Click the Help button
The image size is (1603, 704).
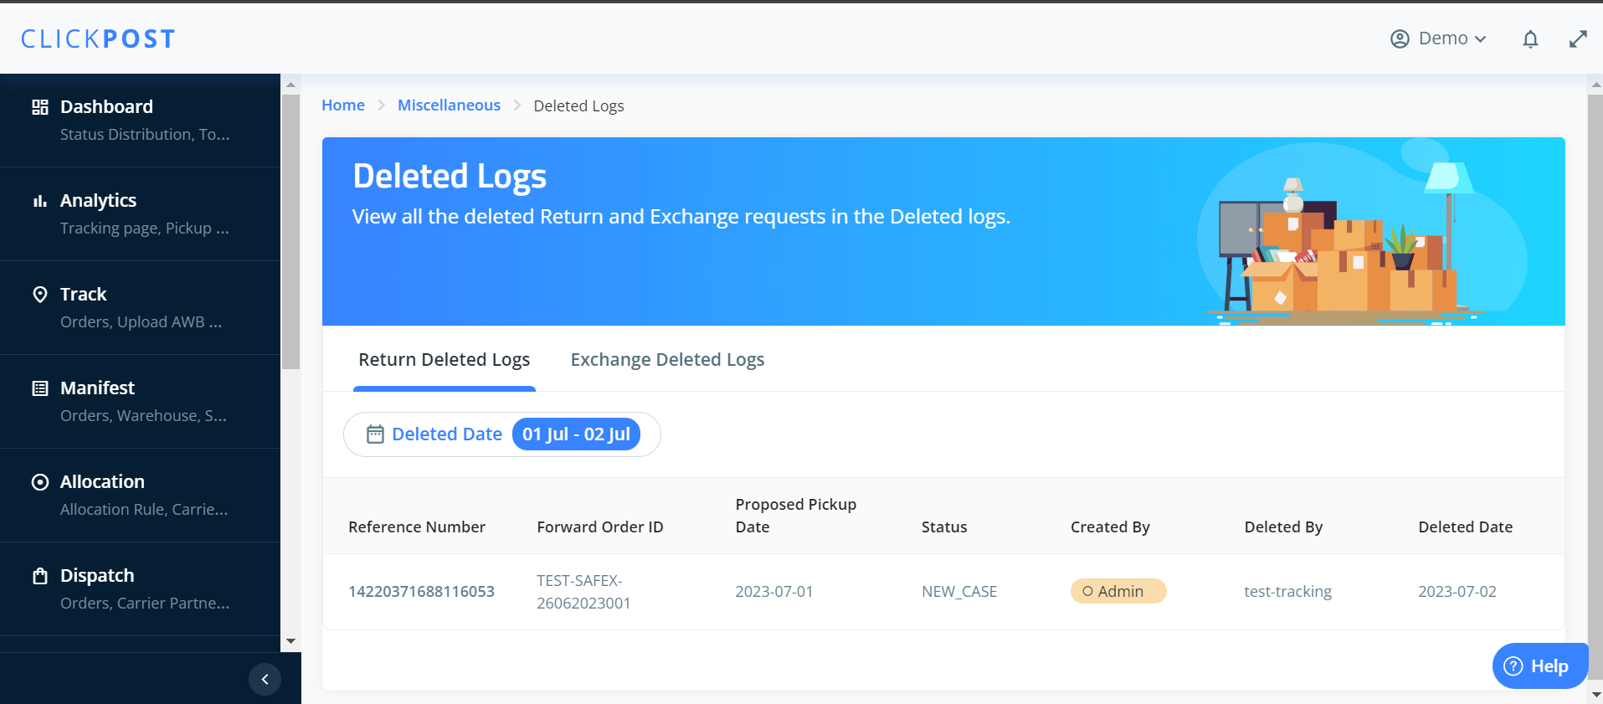pos(1539,666)
